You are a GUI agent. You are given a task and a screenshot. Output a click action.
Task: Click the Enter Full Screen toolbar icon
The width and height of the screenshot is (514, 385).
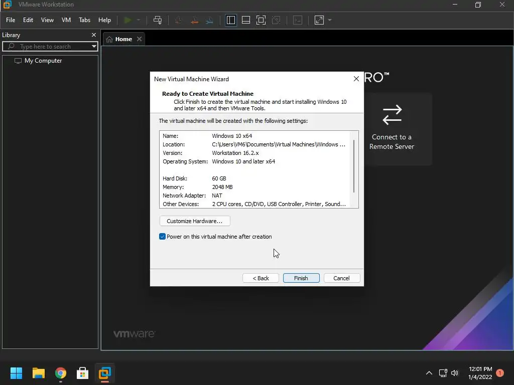coord(261,20)
